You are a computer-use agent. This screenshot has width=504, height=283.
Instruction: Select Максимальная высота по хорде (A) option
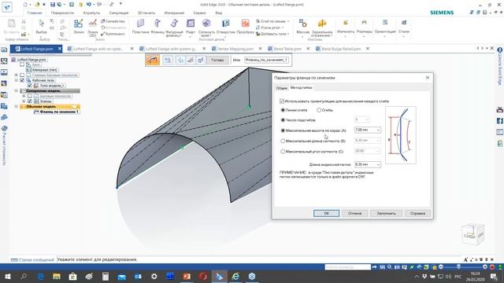point(283,130)
